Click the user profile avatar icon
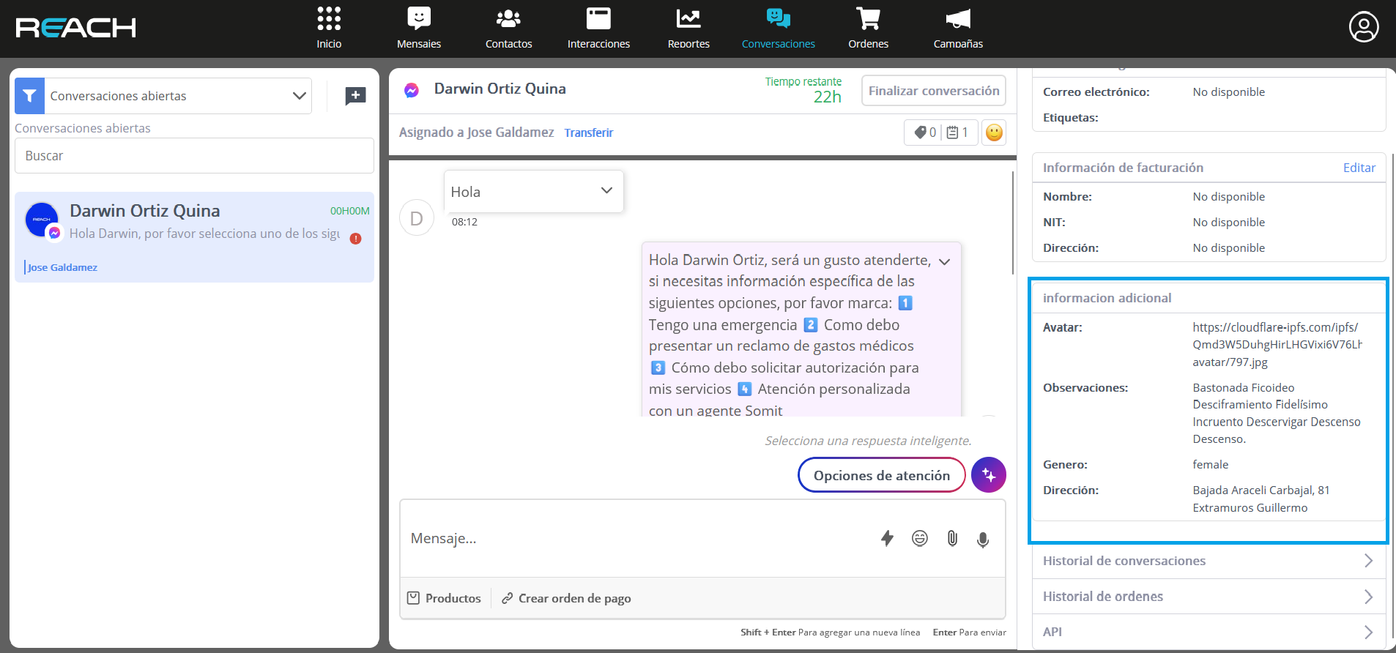 click(x=1364, y=27)
